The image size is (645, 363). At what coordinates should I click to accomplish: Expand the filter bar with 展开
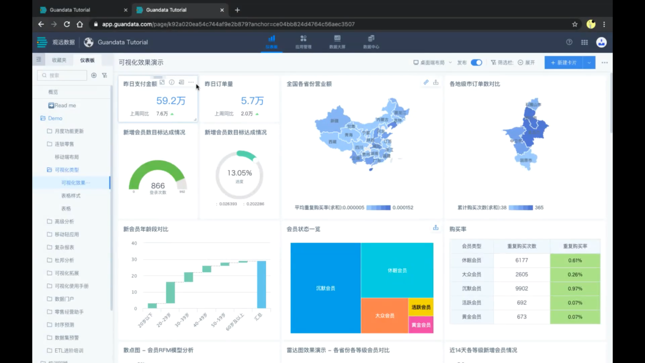(526, 62)
